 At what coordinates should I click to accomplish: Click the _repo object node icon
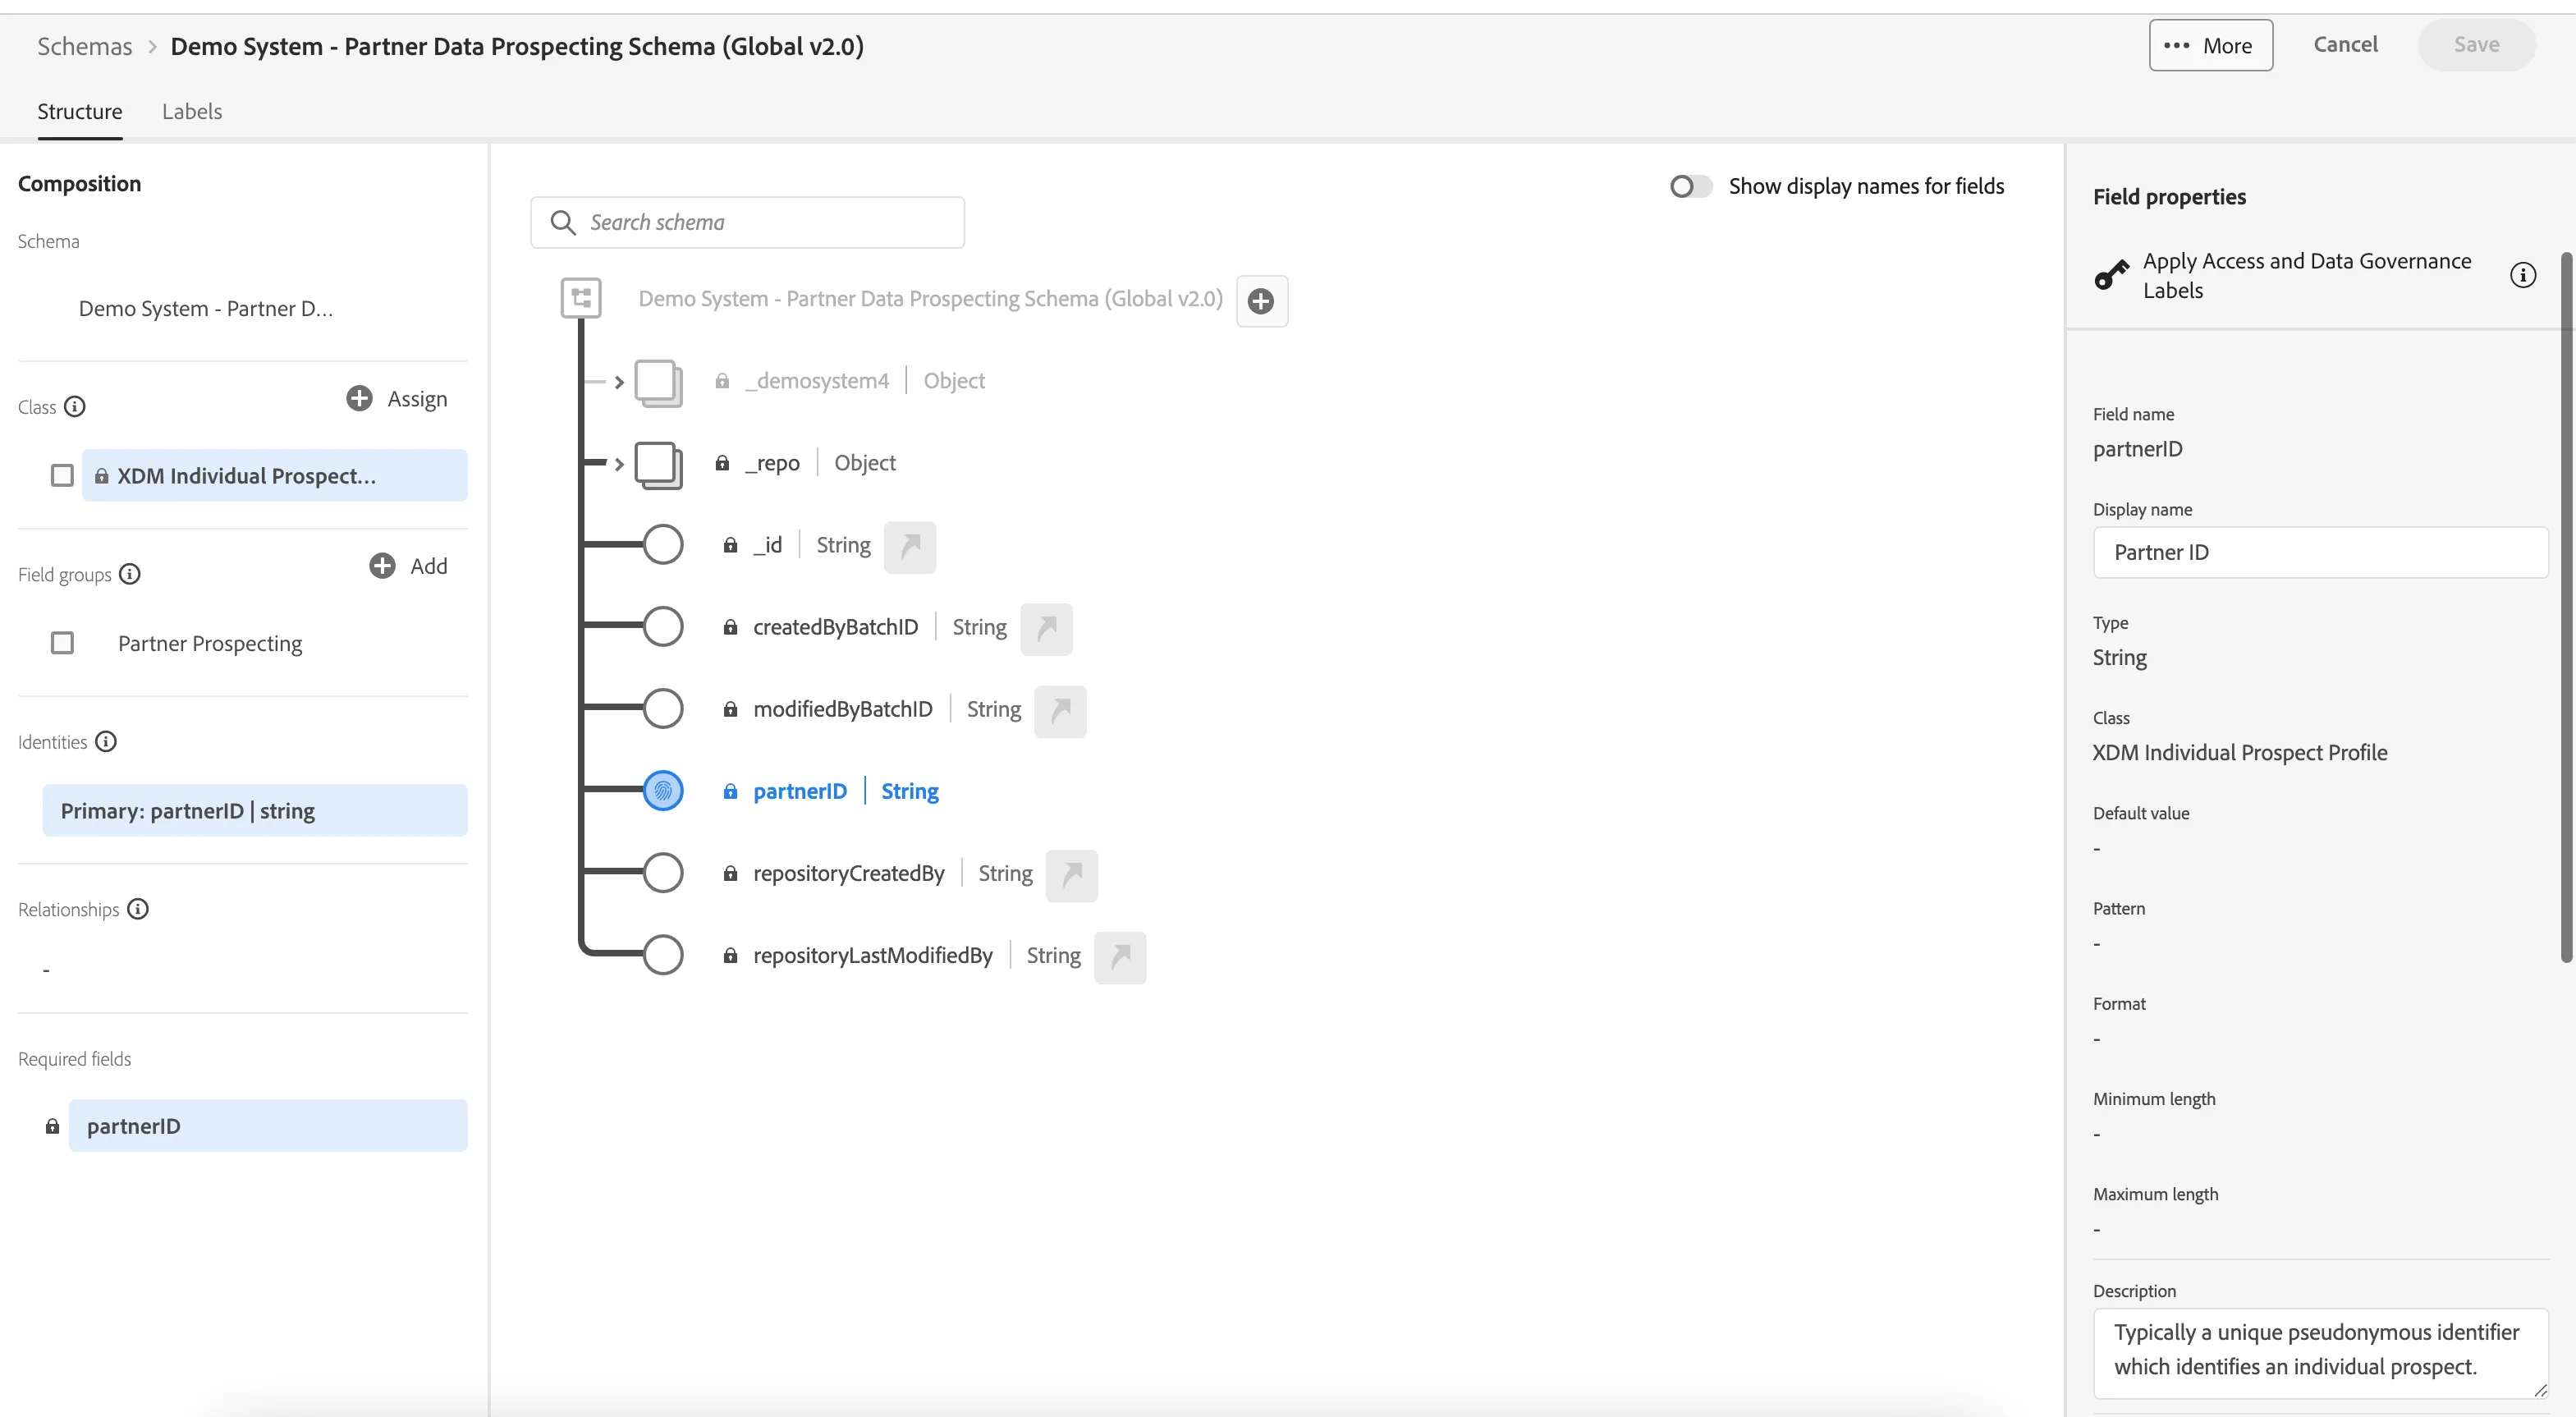(x=659, y=465)
